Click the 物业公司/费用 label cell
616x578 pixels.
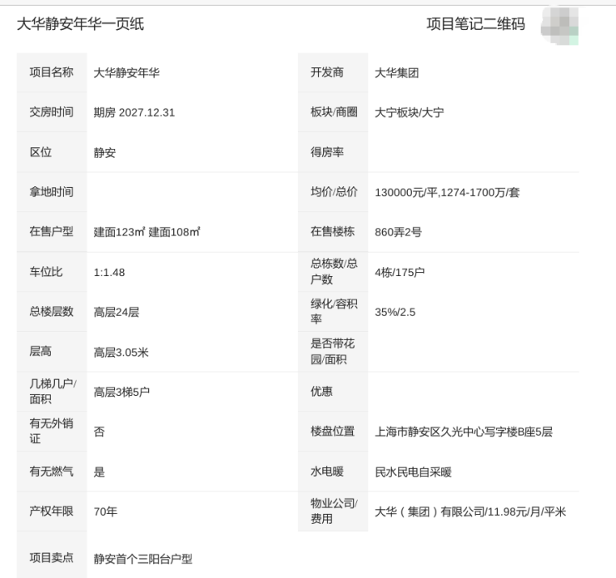(x=333, y=511)
